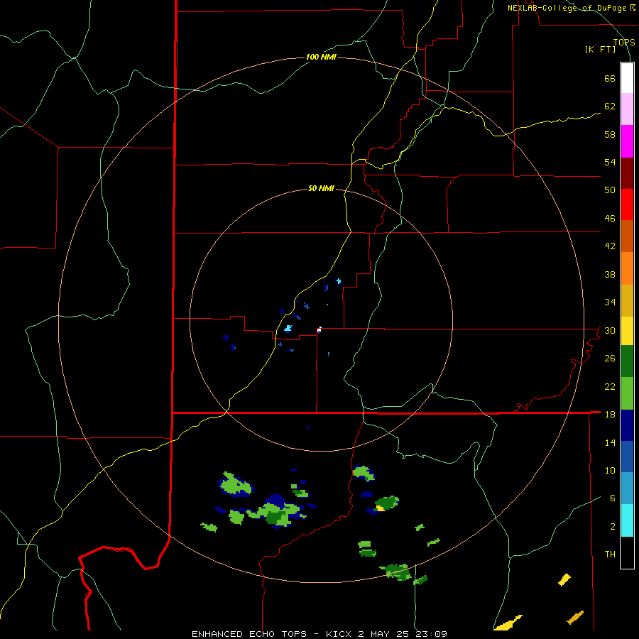Click the white radar site marker at center

tap(319, 329)
